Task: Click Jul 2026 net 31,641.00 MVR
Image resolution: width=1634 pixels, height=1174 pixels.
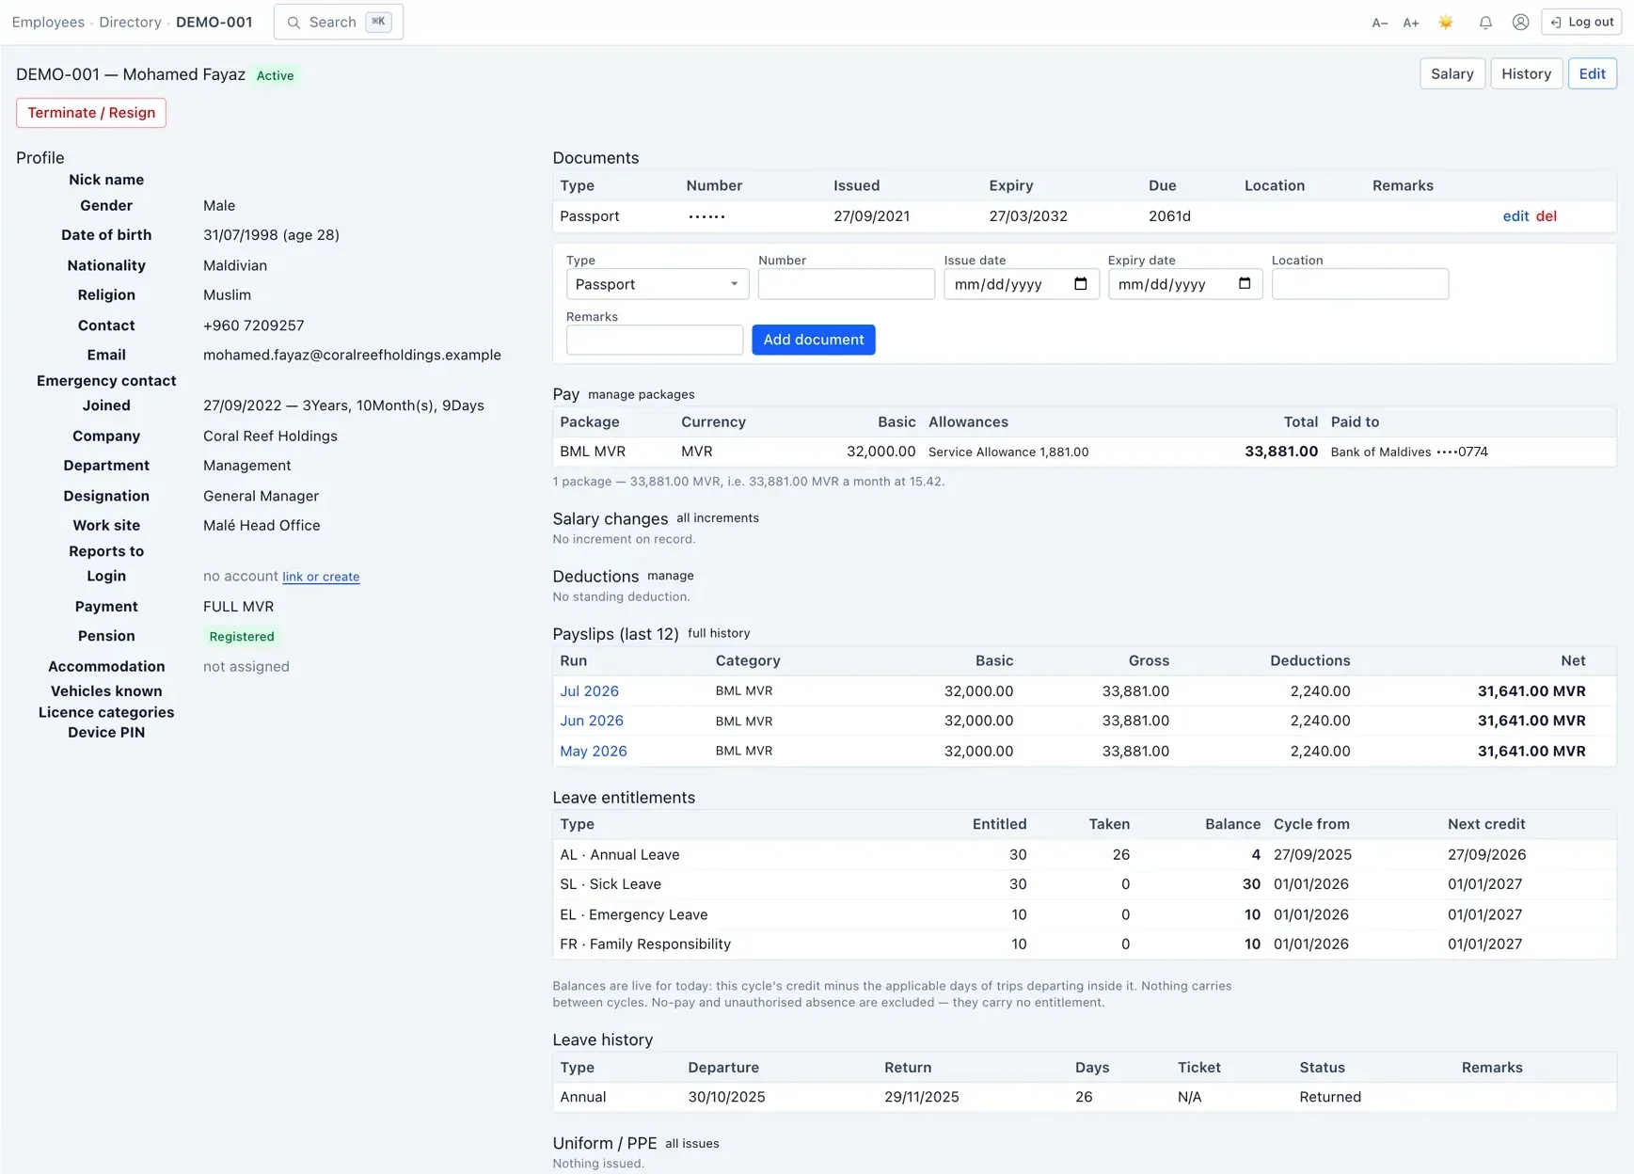Action: tap(1531, 691)
